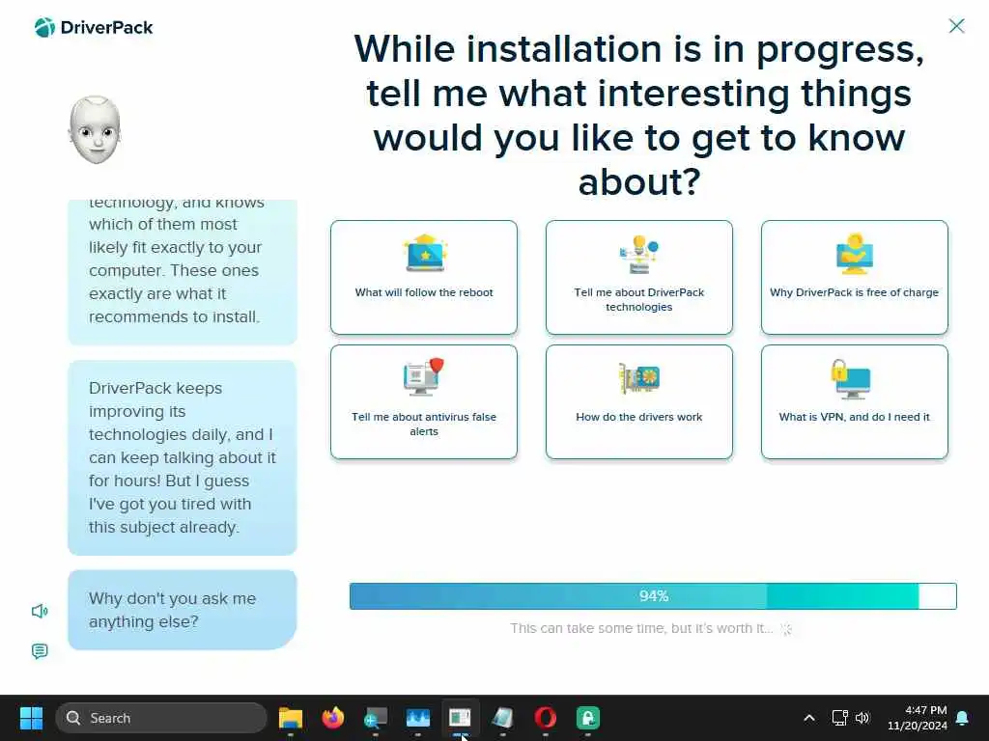
Task: Launch Opera browser from taskbar
Action: pos(545,718)
